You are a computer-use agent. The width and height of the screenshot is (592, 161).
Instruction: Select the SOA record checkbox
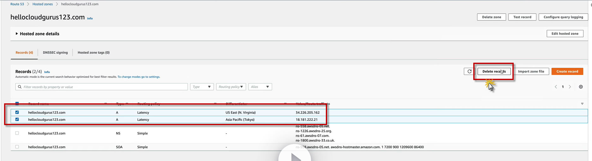pos(17,147)
